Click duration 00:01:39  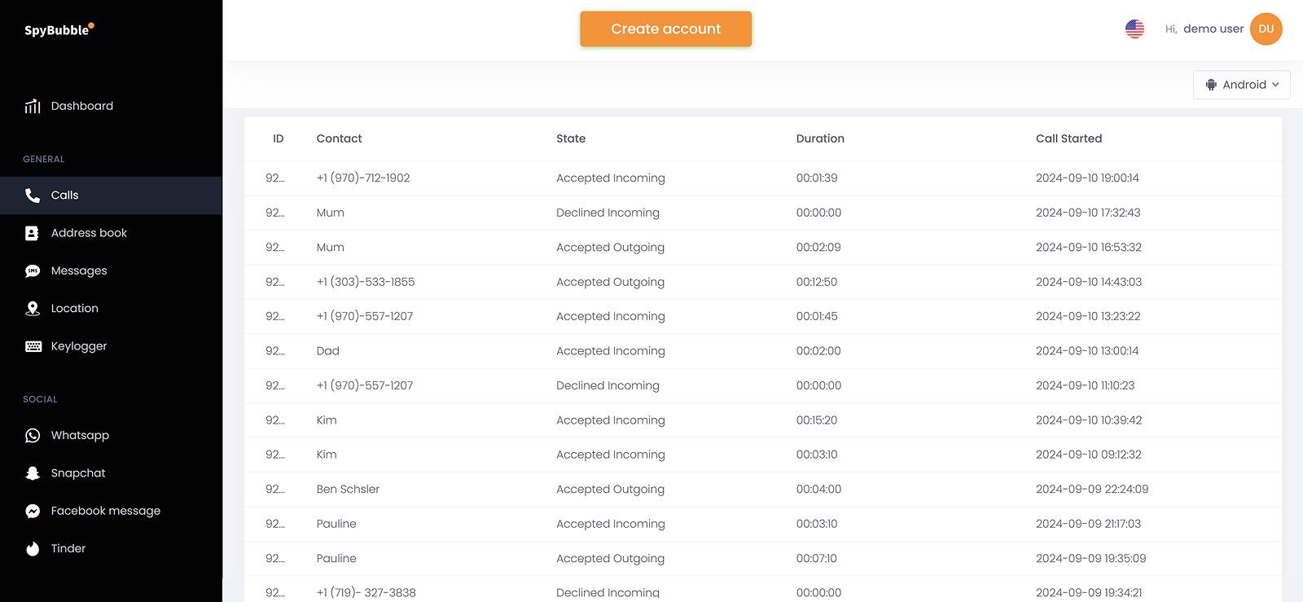817,178
